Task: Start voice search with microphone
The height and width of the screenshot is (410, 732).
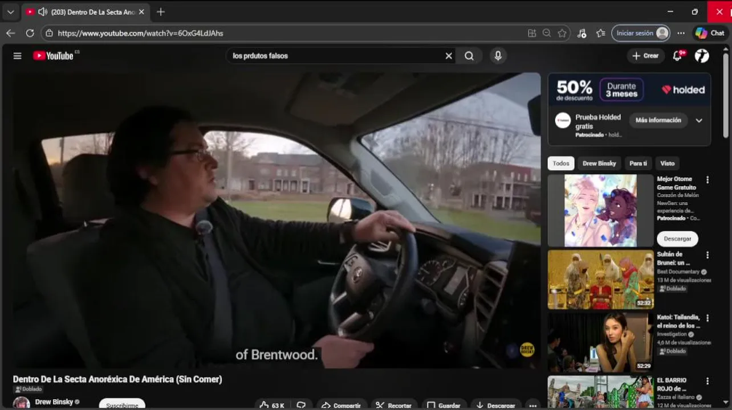Action: 498,56
